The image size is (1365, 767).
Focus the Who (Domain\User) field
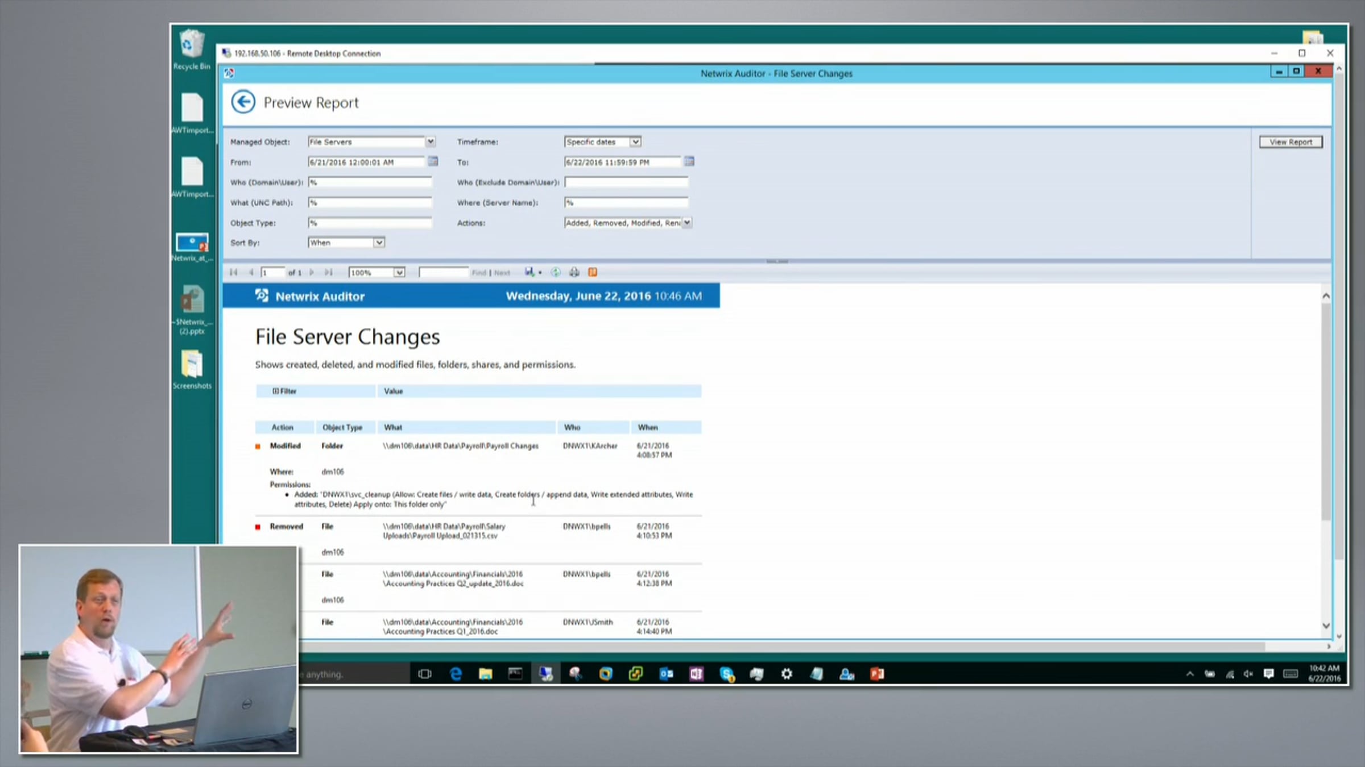point(370,182)
